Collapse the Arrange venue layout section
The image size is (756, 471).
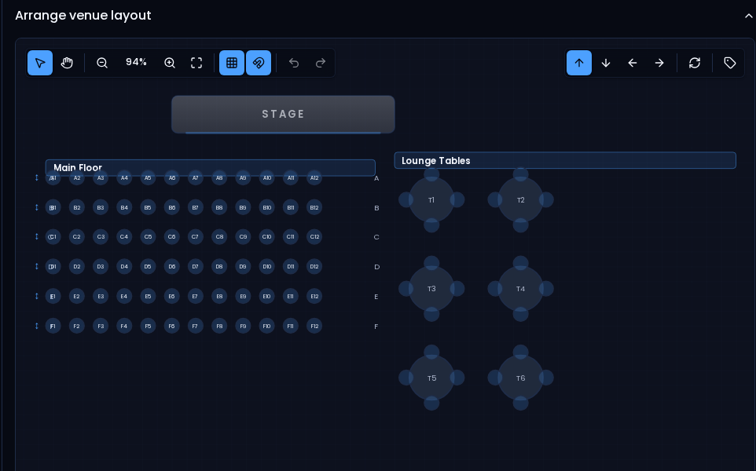click(748, 16)
